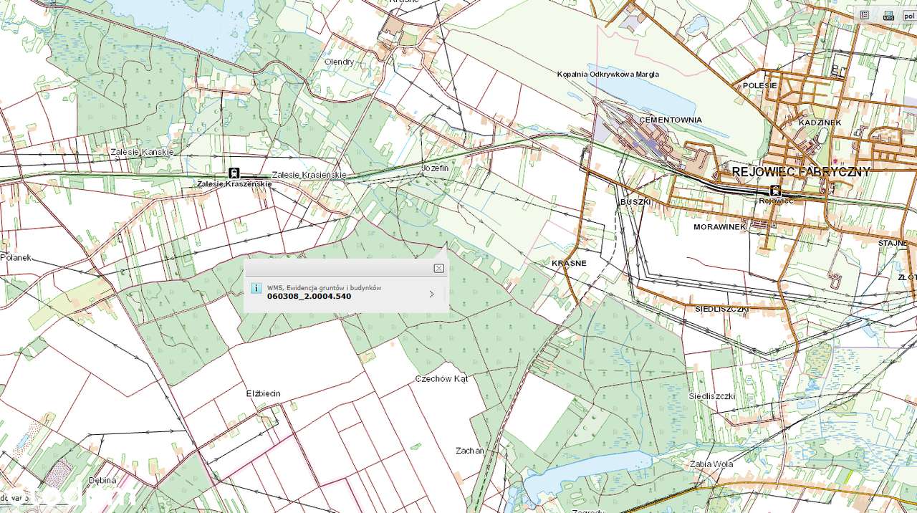Click the BUSZKI map label

pos(635,202)
